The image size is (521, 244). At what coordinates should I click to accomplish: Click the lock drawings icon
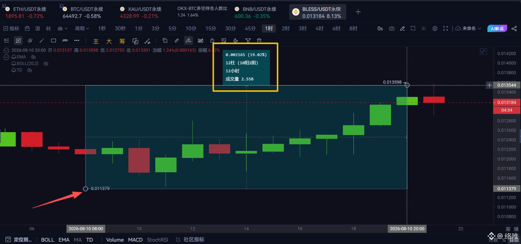(212, 41)
